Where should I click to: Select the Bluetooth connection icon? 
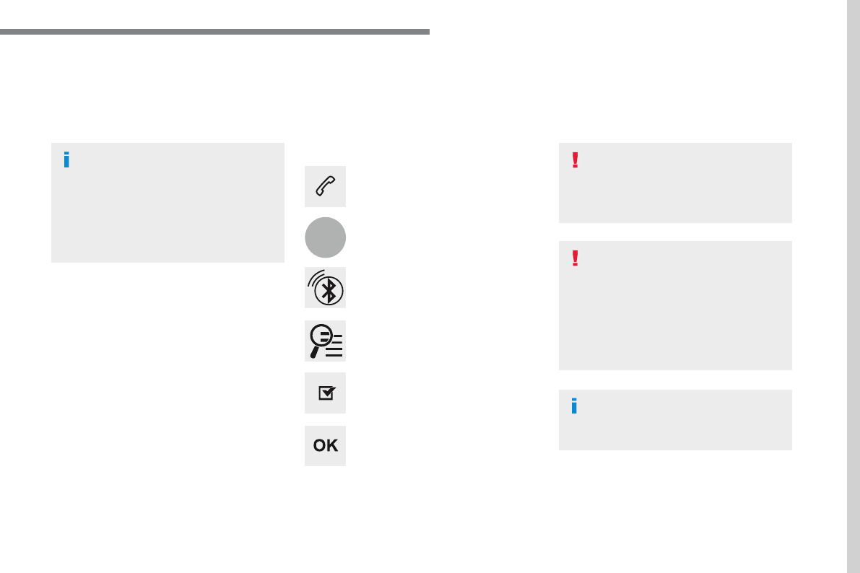point(325,288)
